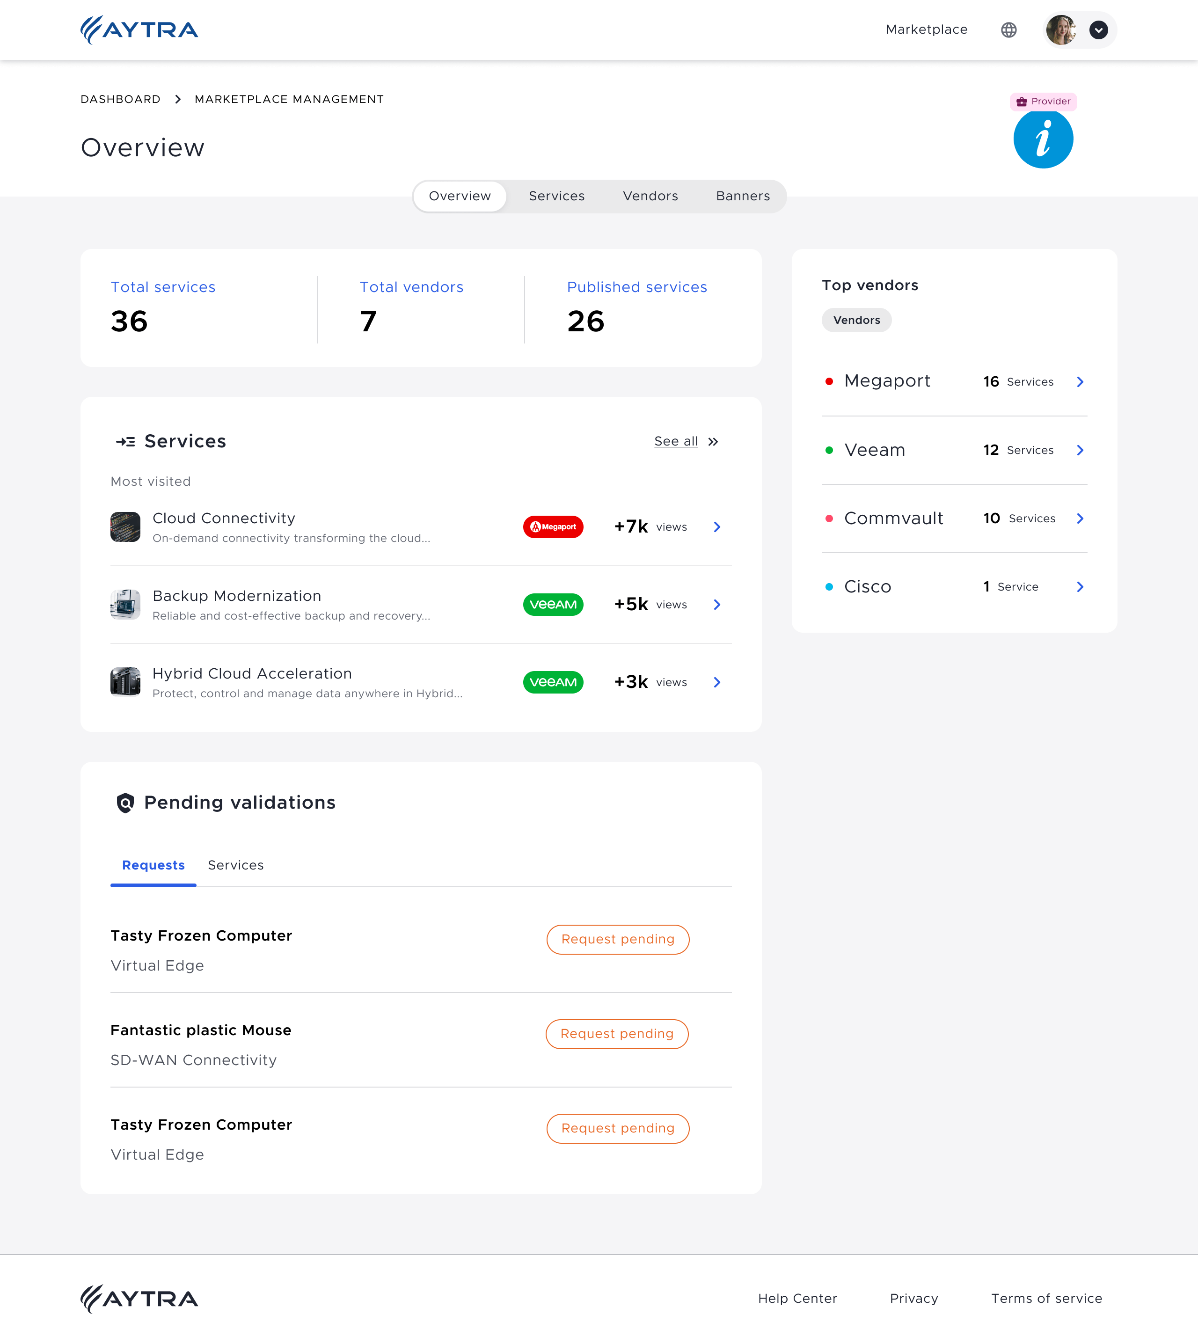Switch to the Banners tab
1198x1344 pixels.
tap(743, 196)
